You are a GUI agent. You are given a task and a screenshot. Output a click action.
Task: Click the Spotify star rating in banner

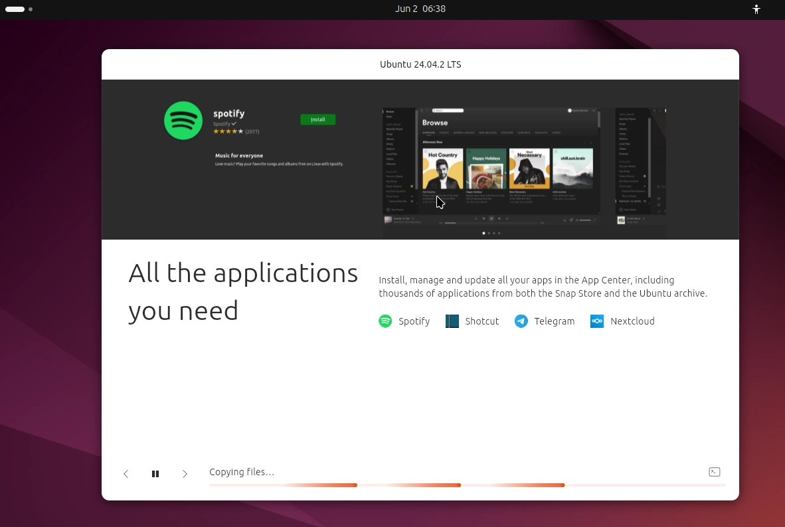click(x=228, y=131)
